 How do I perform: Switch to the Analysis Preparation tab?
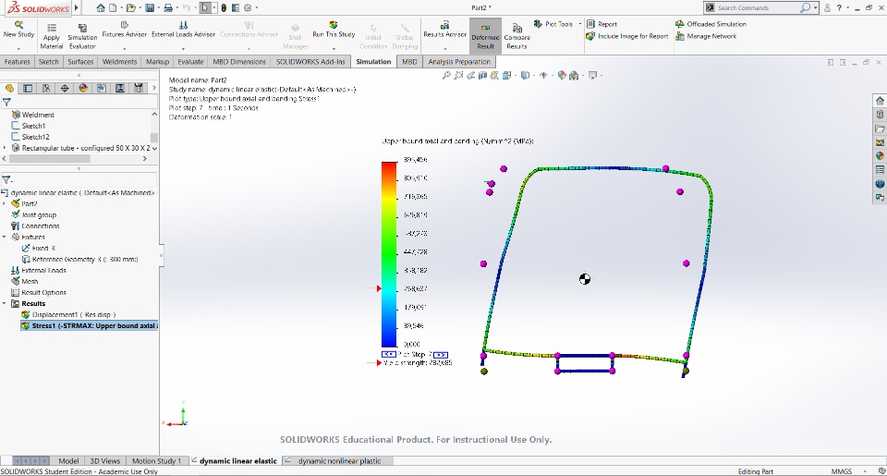pyautogui.click(x=459, y=62)
